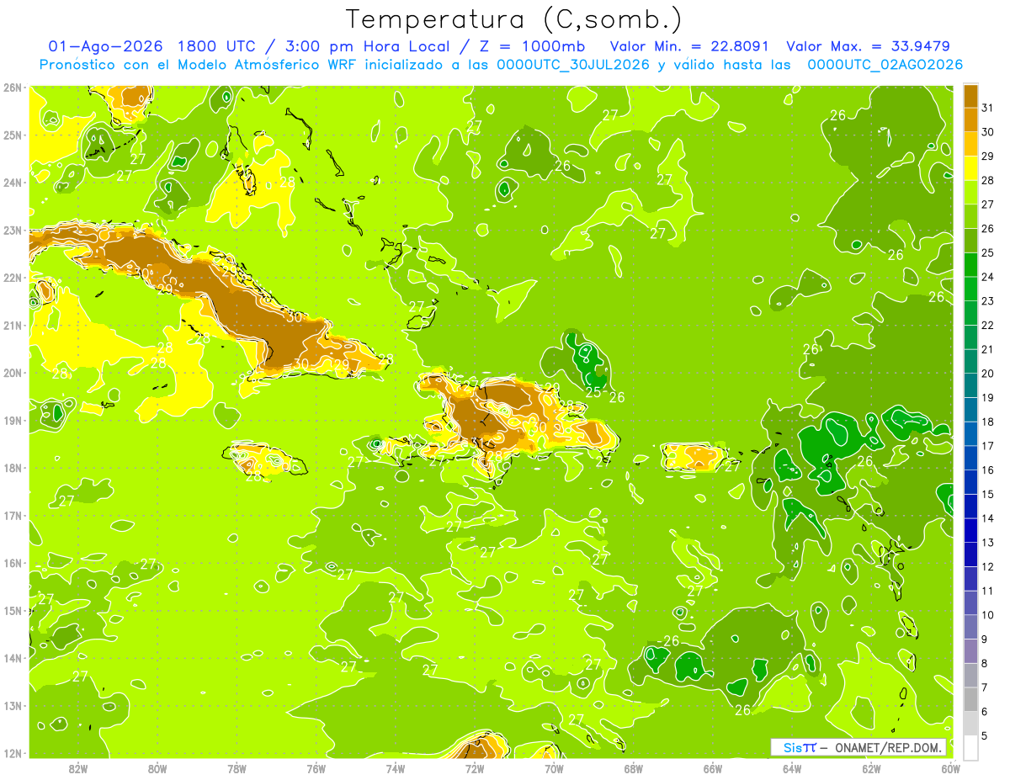1010x780 pixels.
Task: Click the "22N" latitude axis label
Action: (x=13, y=277)
